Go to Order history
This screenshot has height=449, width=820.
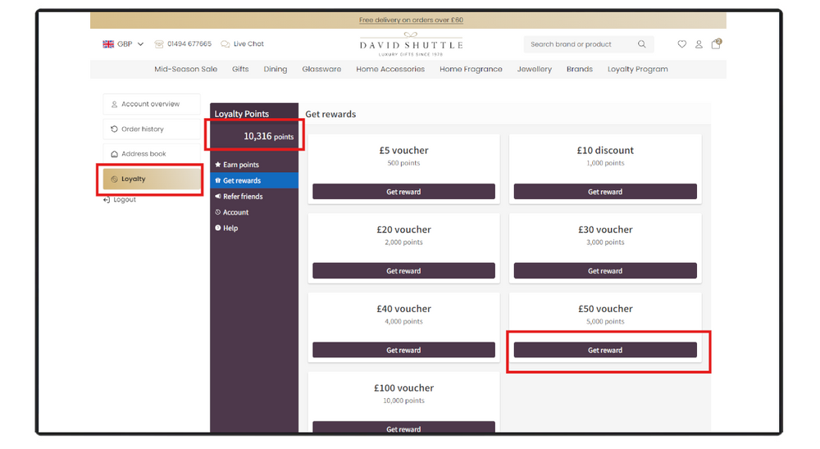point(143,129)
